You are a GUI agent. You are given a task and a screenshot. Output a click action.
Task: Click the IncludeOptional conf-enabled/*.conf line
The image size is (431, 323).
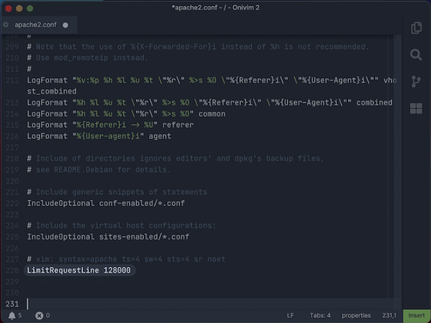click(106, 203)
